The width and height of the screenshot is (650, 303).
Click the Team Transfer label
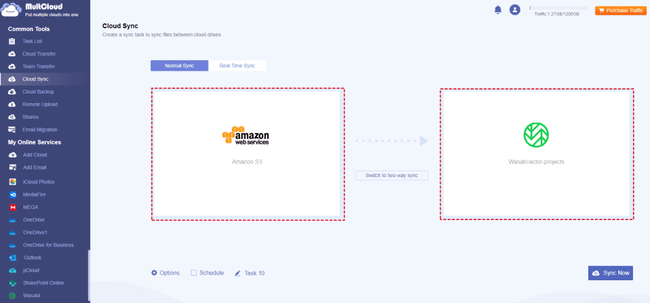point(38,66)
